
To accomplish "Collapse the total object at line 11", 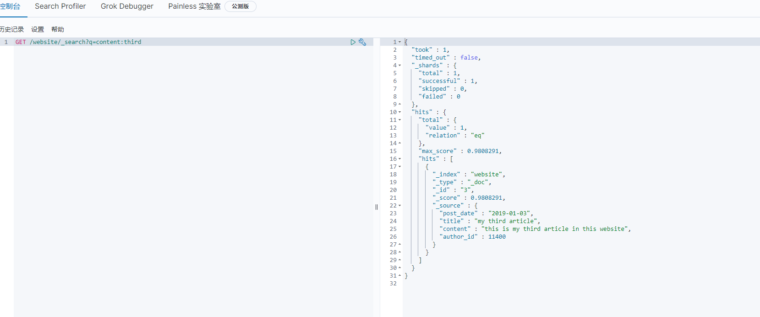I will (x=399, y=120).
